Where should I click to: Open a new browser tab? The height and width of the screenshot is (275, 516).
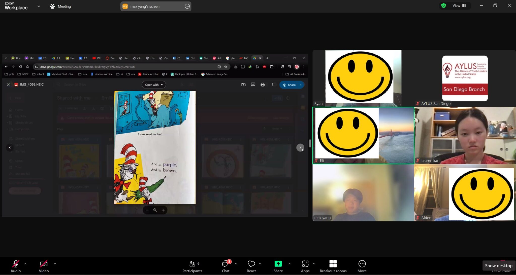pos(267,58)
